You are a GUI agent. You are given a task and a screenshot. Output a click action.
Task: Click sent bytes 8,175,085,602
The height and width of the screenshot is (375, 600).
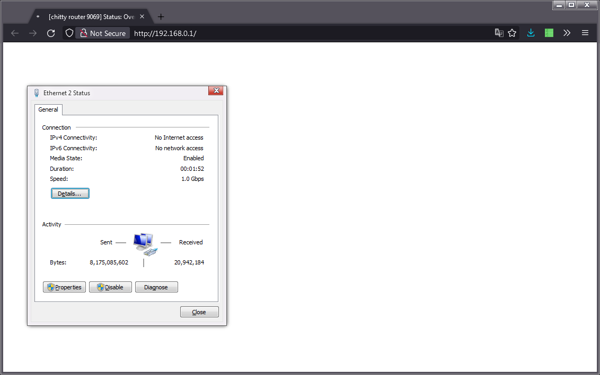click(109, 262)
